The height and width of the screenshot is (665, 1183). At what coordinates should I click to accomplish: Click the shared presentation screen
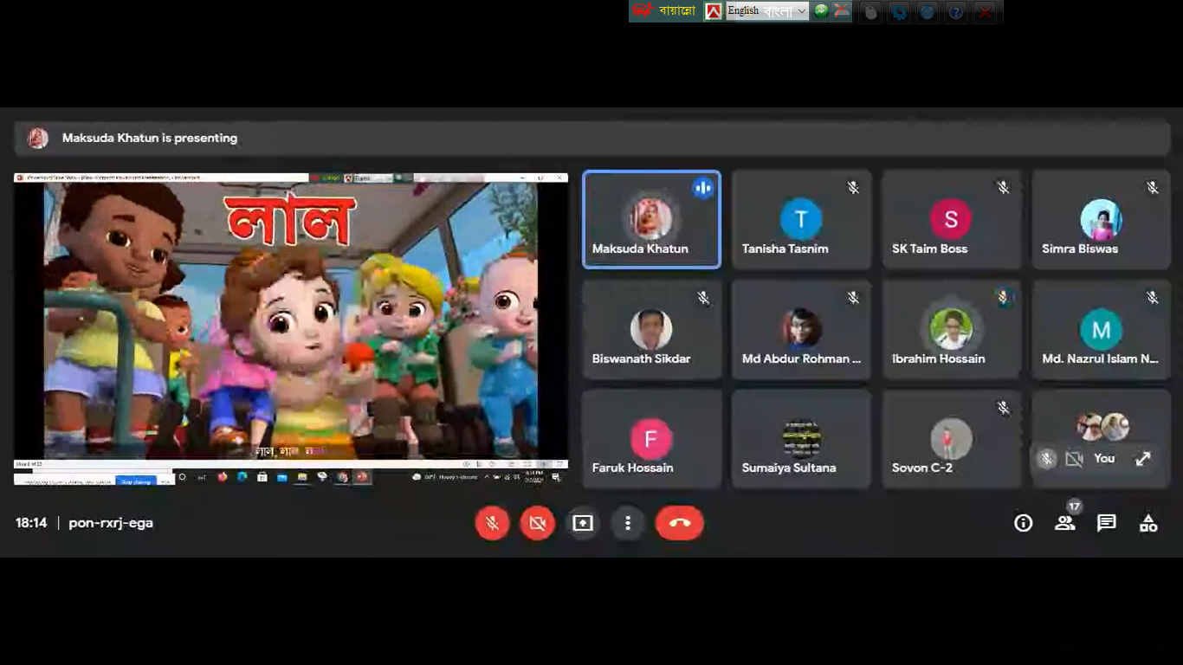pos(291,329)
